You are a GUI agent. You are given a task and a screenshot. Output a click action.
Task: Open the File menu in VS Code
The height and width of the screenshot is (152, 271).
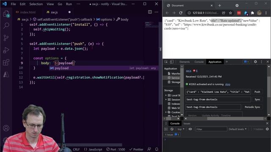coord(13,4)
